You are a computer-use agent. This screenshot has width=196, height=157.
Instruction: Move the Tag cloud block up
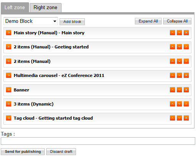tap(172, 118)
